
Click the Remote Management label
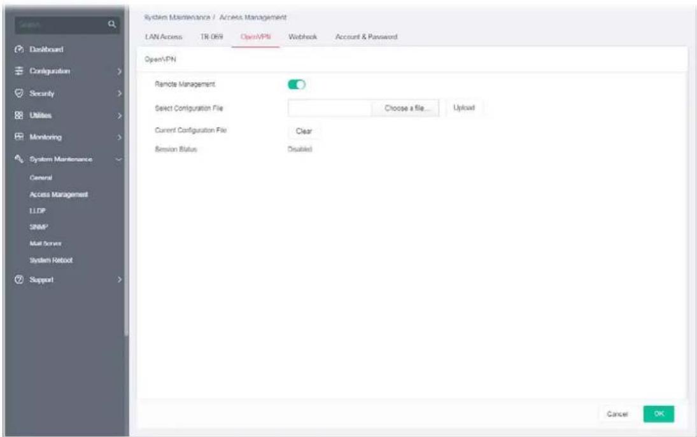185,84
